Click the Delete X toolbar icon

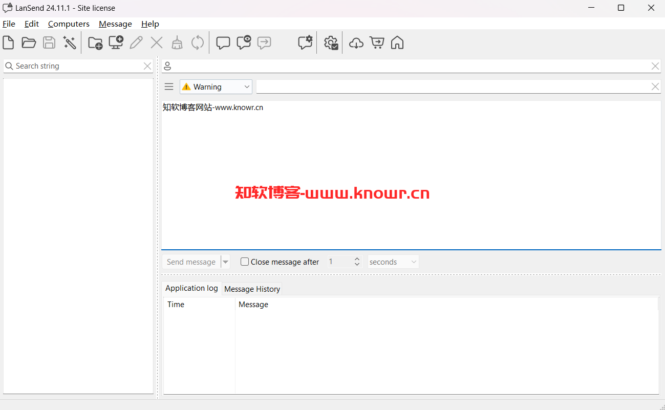pos(157,42)
